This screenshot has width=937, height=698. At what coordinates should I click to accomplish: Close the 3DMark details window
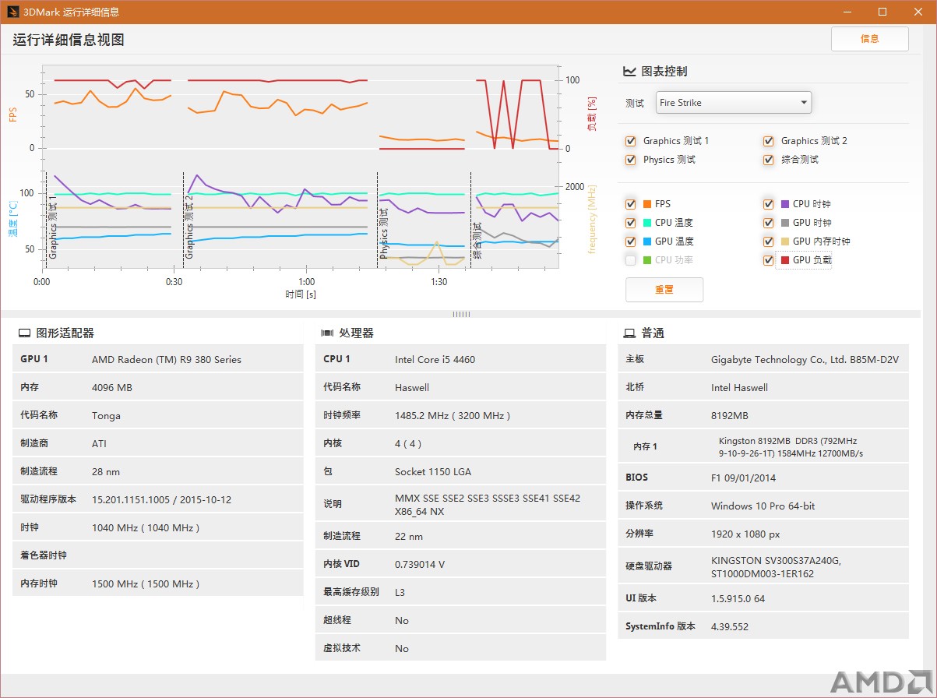[917, 12]
